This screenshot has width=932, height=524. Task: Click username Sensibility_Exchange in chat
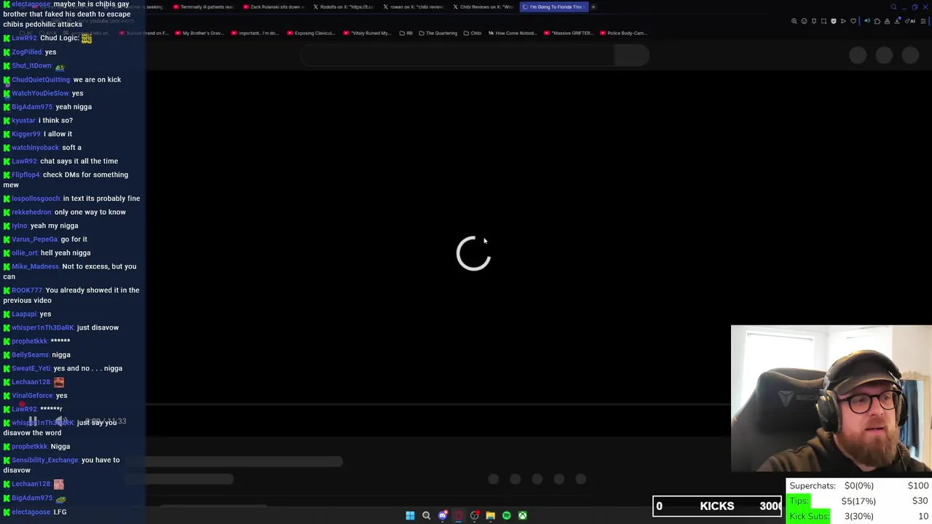click(45, 460)
